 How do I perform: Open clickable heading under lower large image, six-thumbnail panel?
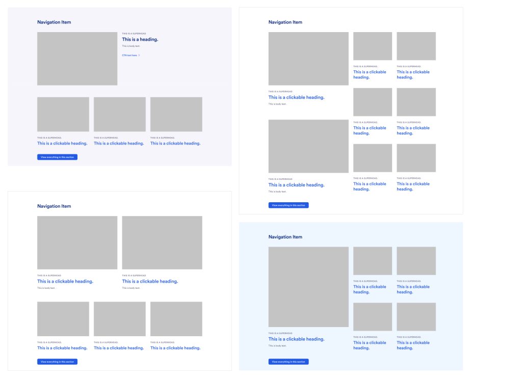(296, 185)
